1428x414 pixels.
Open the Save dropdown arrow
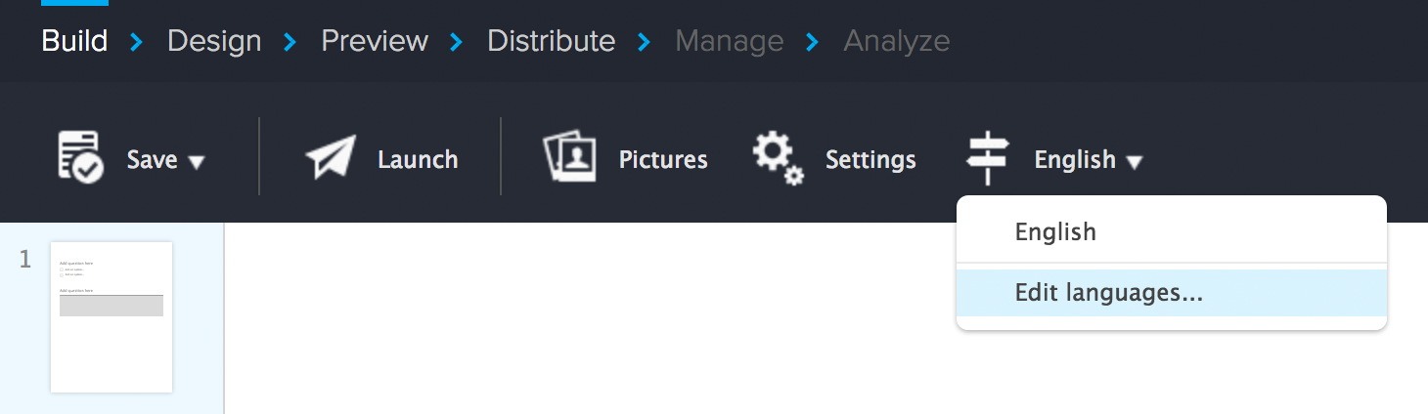tap(197, 162)
